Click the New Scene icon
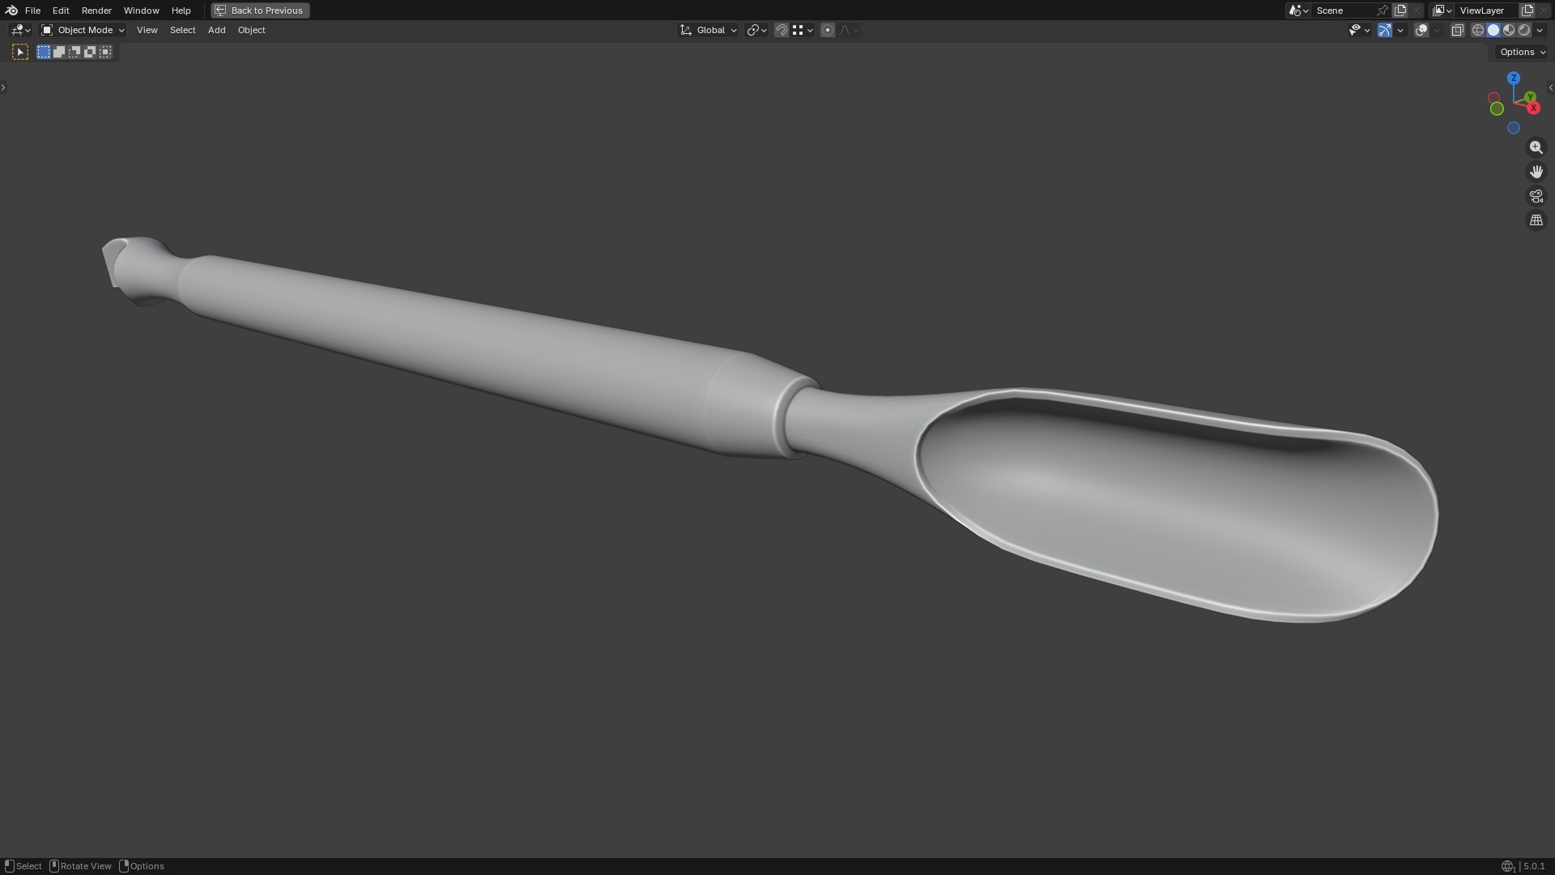The width and height of the screenshot is (1555, 875). coord(1400,11)
